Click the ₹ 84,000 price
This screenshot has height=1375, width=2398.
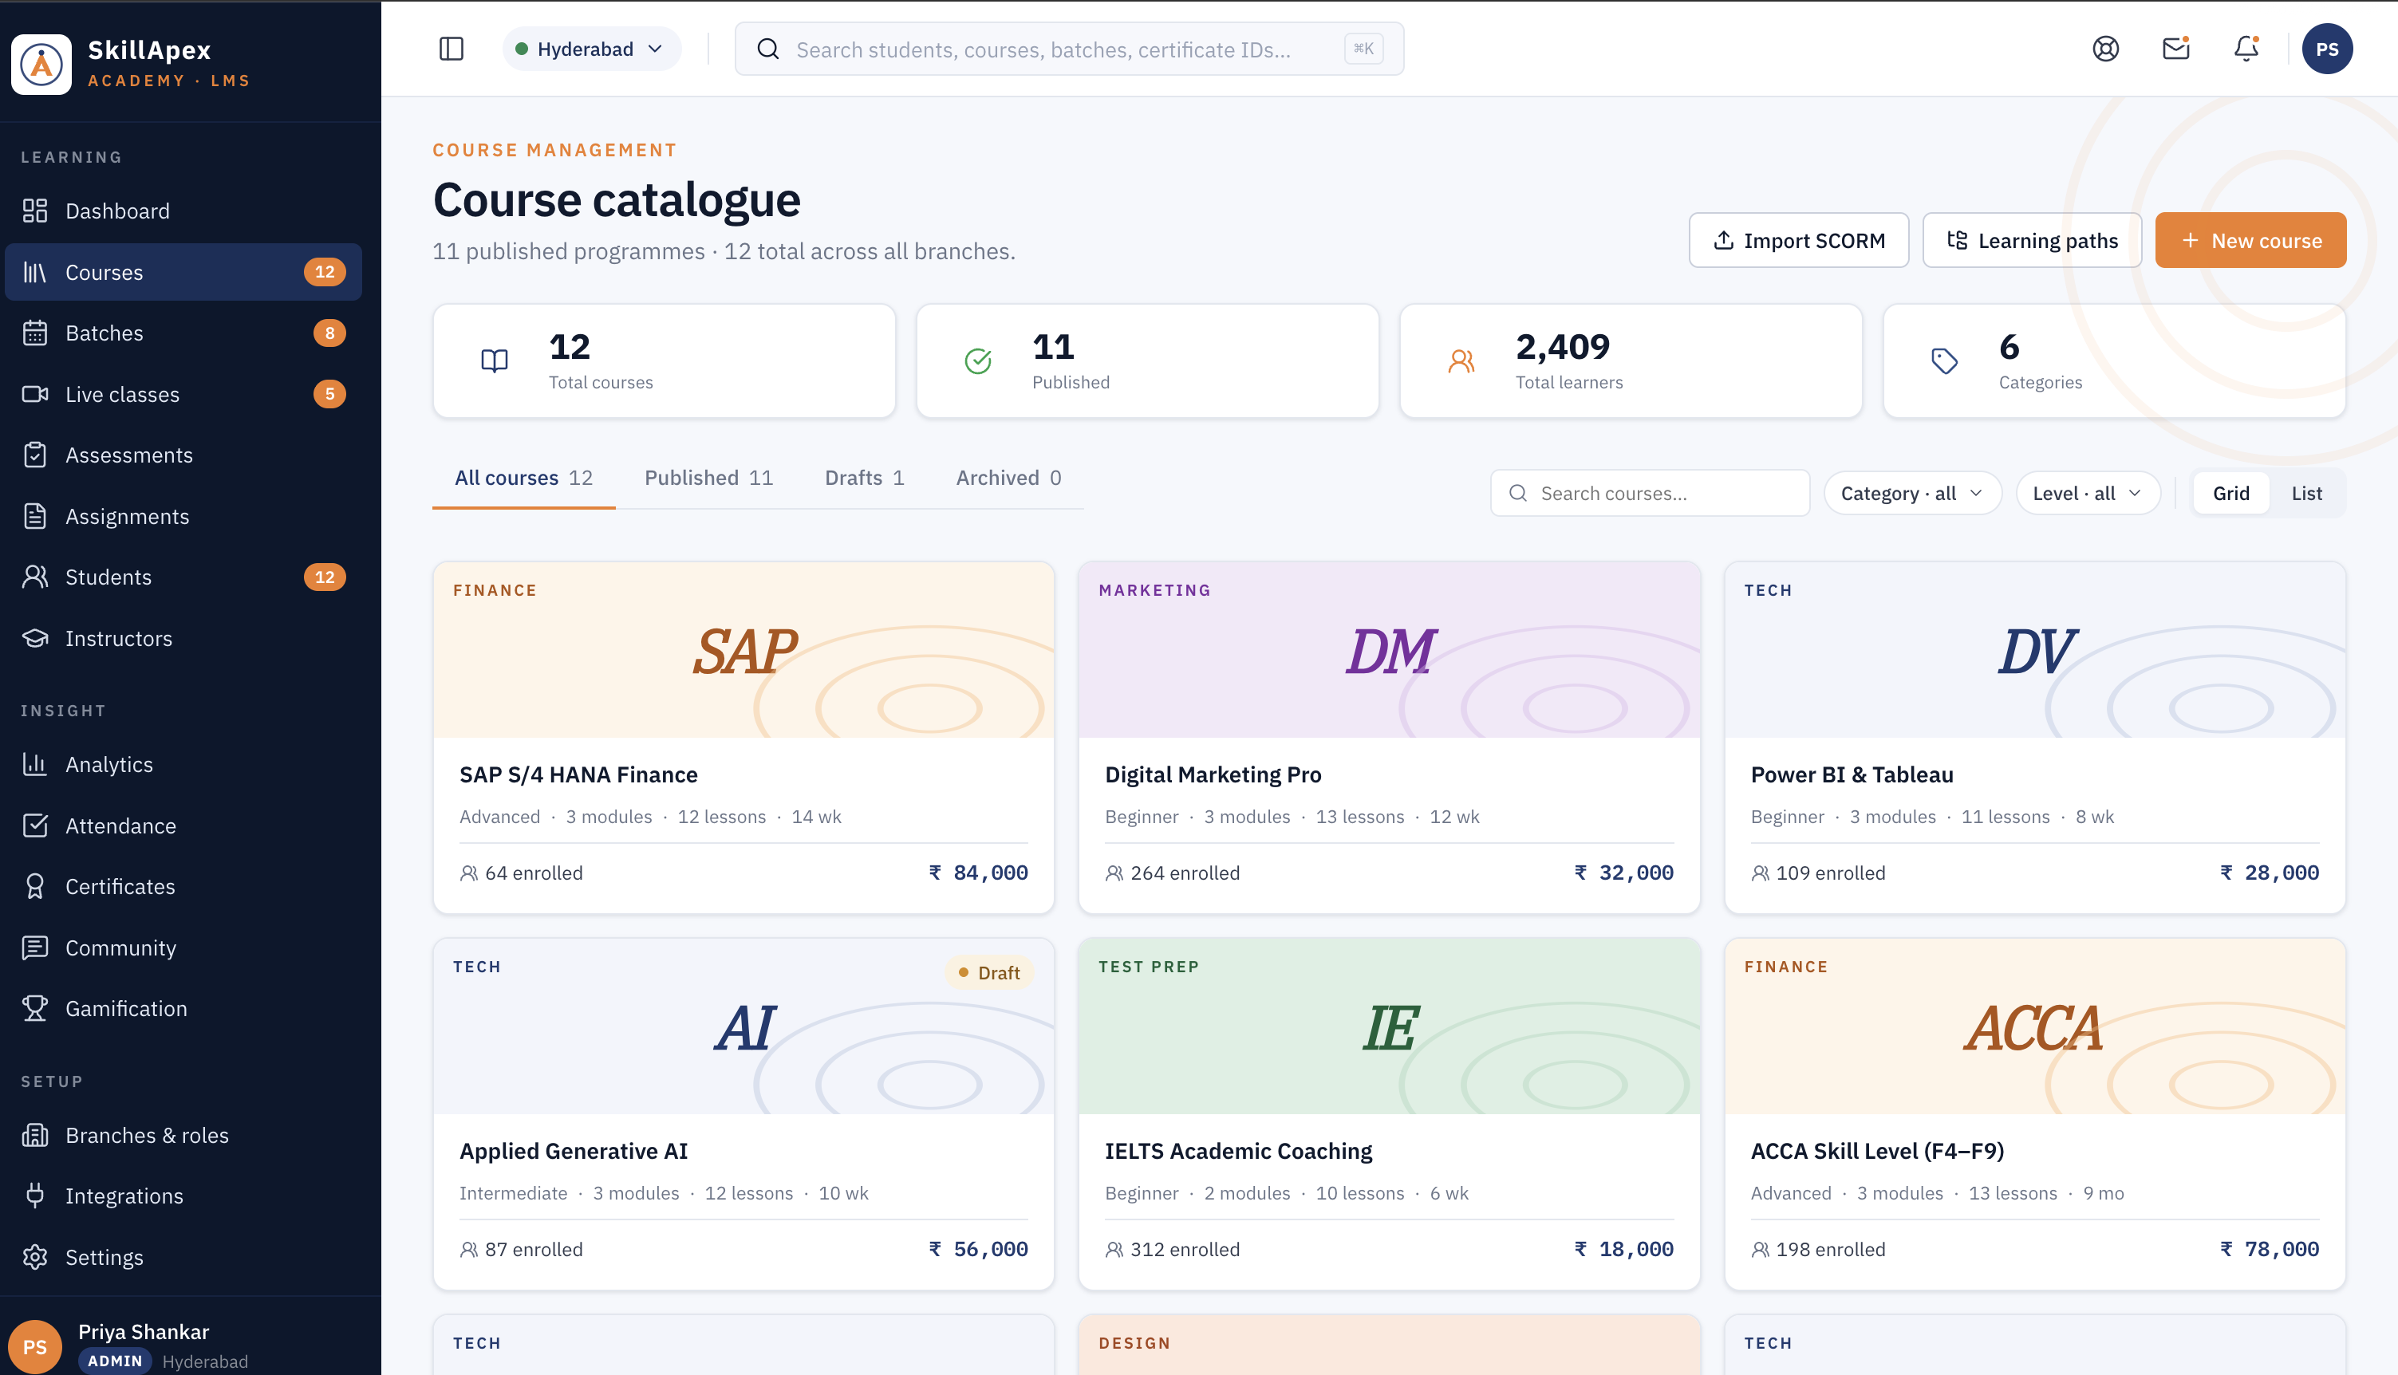click(979, 873)
